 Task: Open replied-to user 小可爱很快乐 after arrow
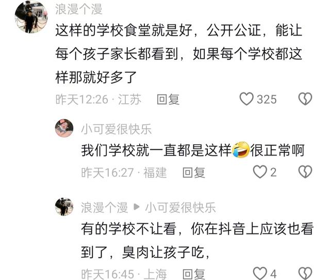pyautogui.click(x=180, y=208)
